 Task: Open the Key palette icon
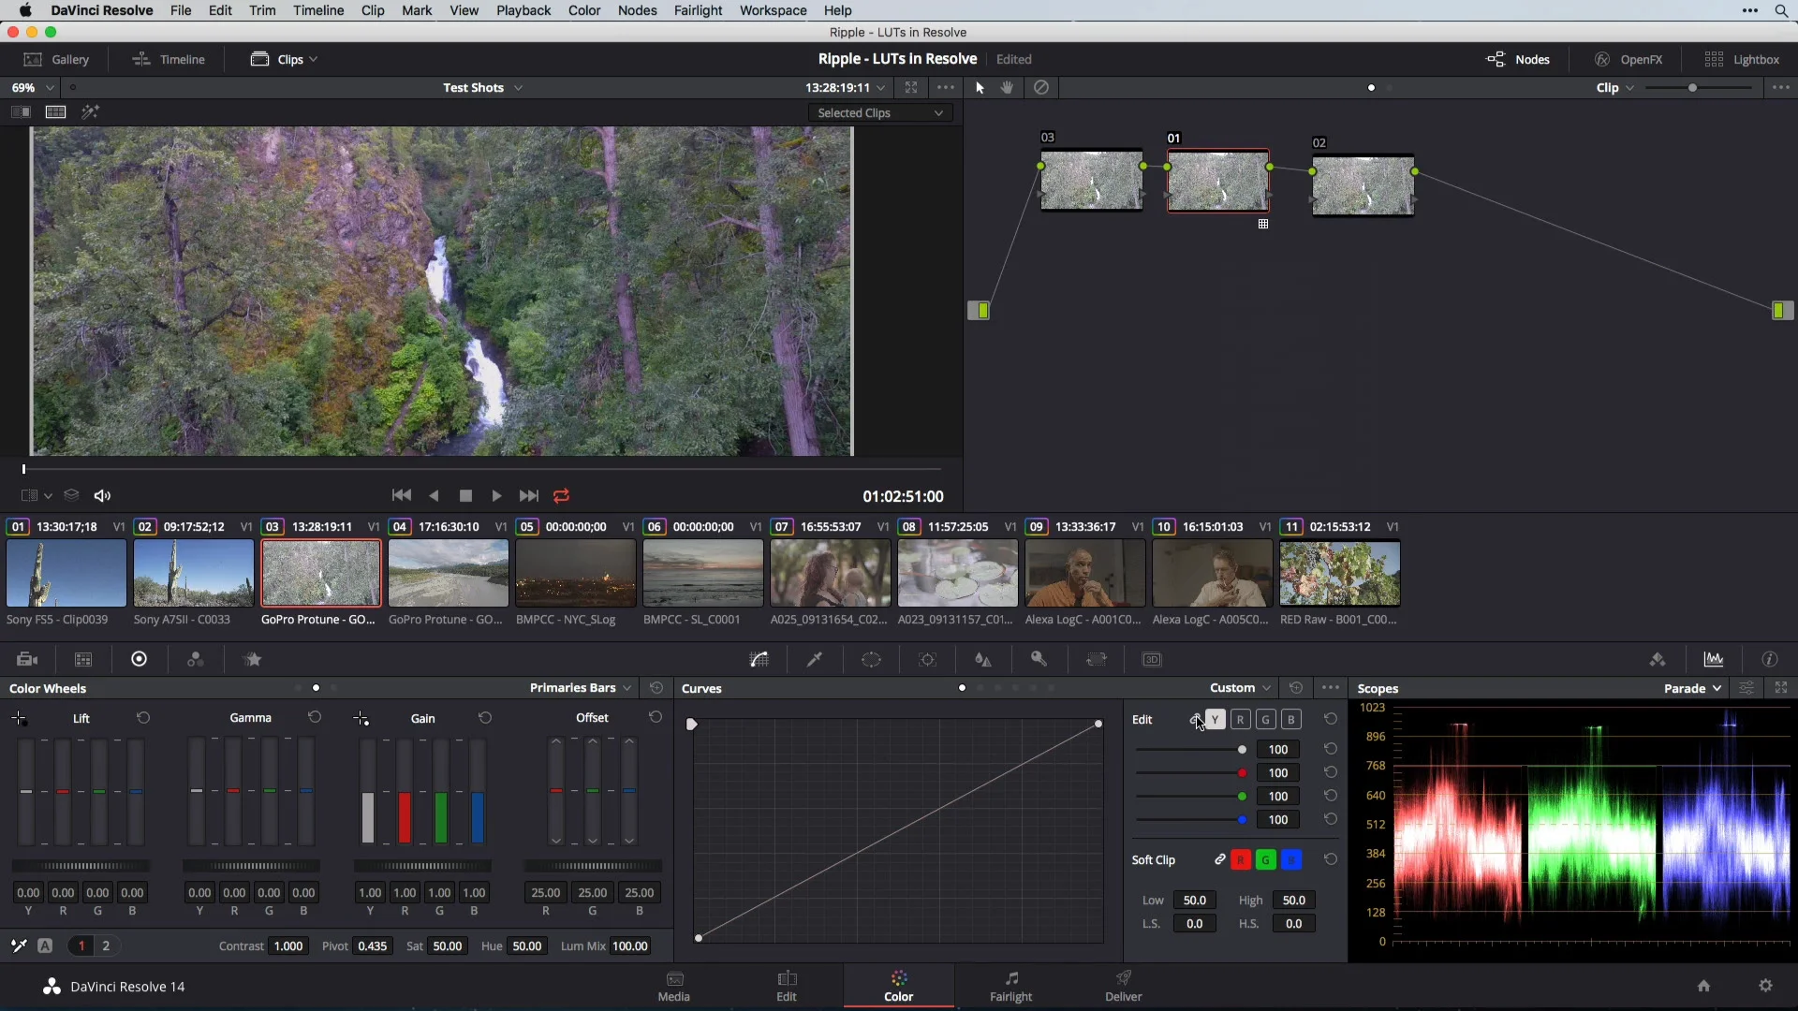click(1039, 660)
